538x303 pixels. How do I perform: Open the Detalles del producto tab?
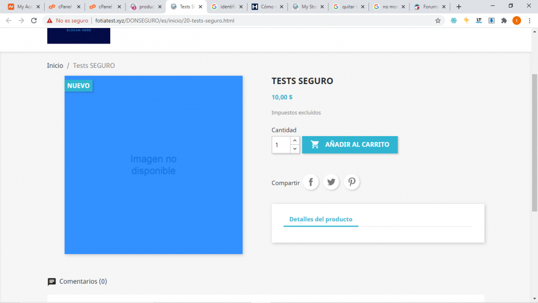(321, 219)
